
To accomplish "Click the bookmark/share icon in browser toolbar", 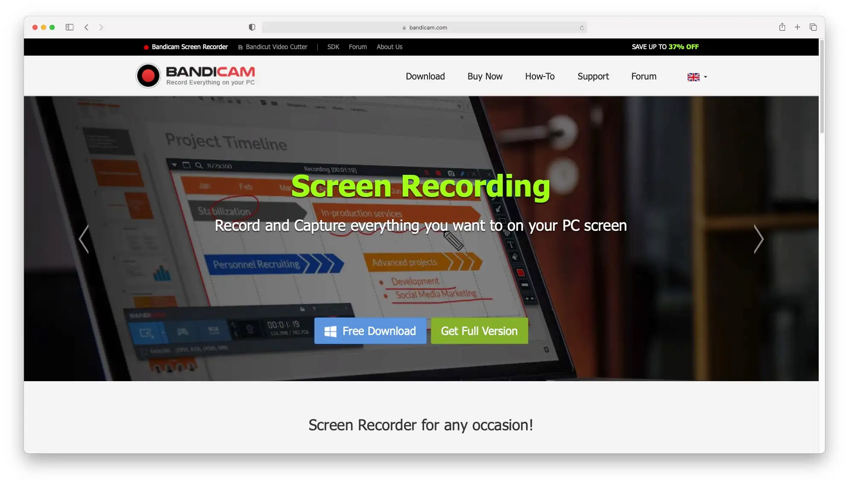I will click(782, 27).
